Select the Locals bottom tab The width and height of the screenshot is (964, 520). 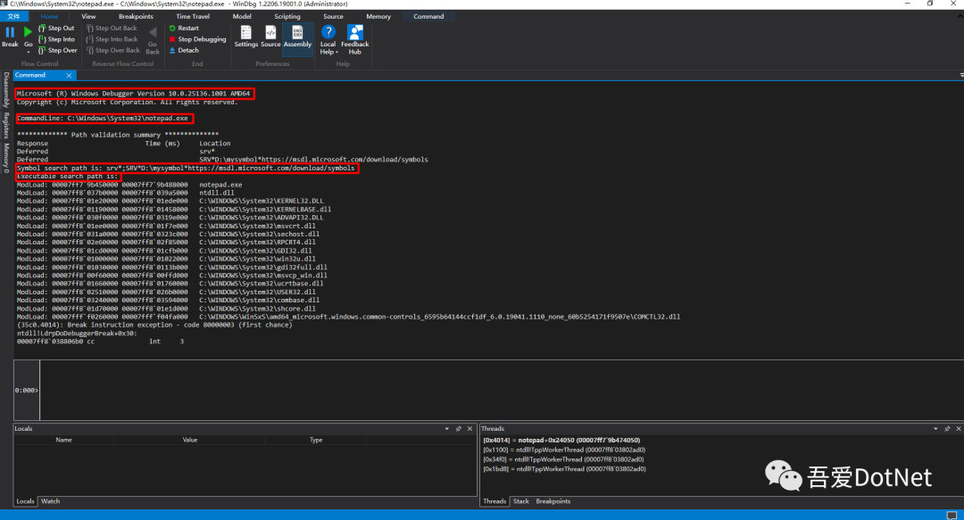point(25,501)
